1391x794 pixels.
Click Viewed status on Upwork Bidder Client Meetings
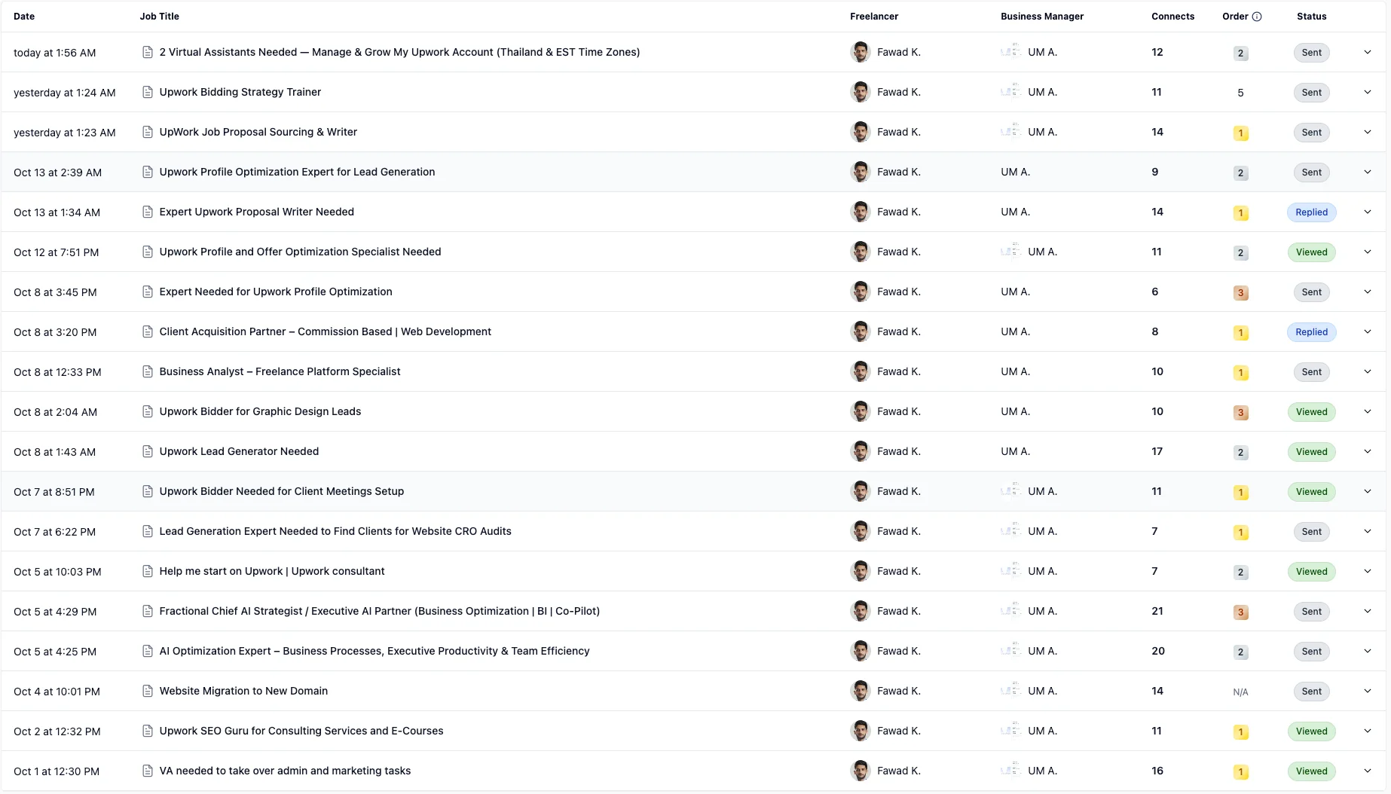point(1311,492)
